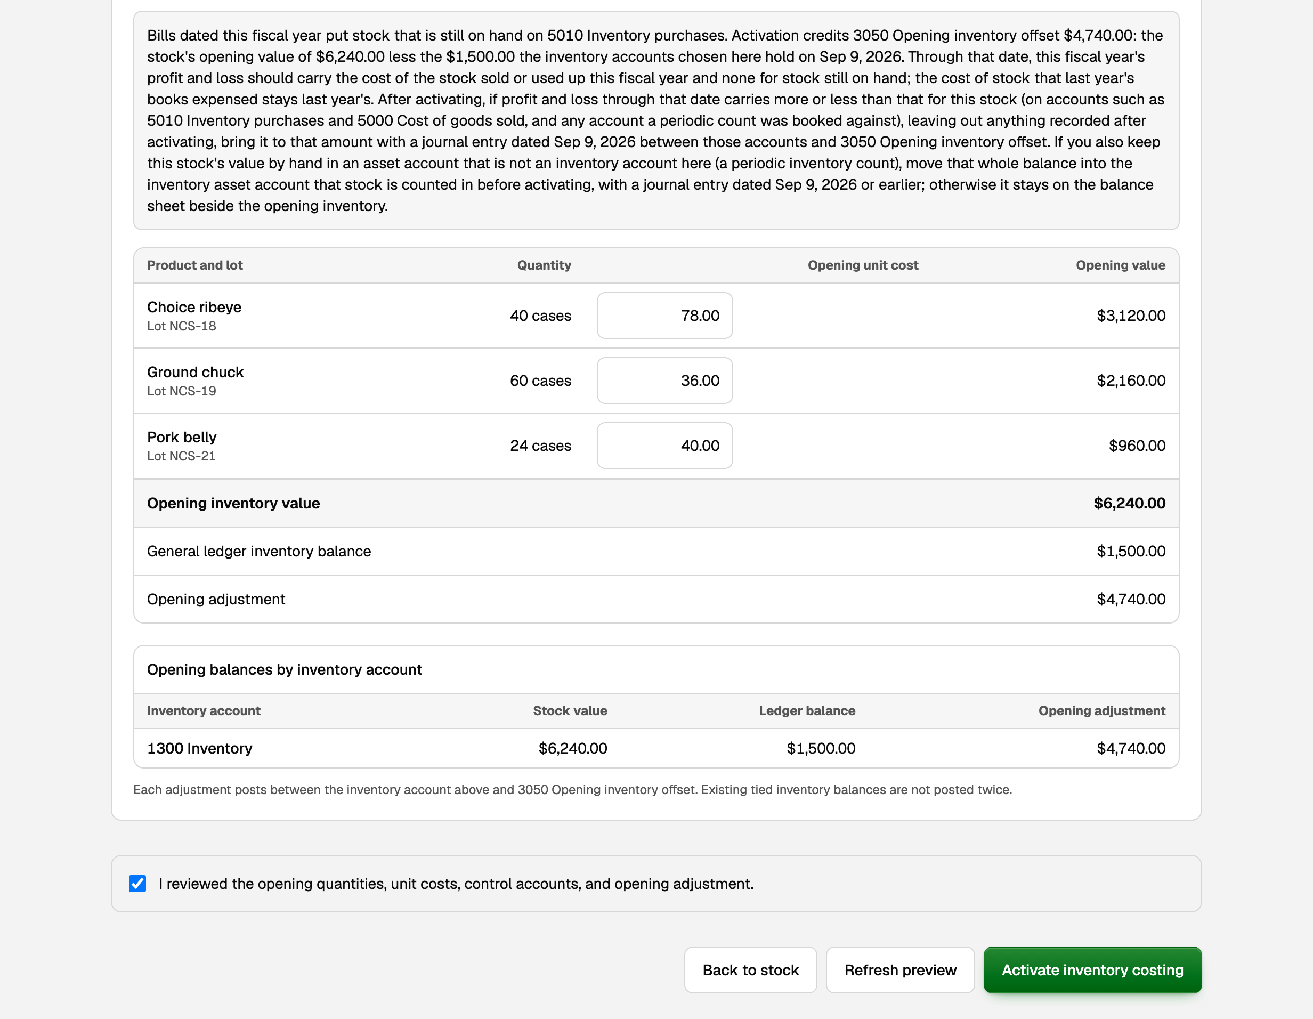The height and width of the screenshot is (1019, 1313).
Task: Click the $3,120.00 opening value
Action: tap(1131, 316)
